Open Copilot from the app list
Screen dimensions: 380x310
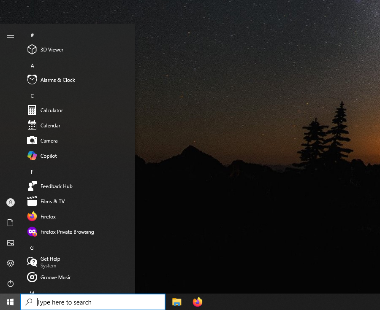[48, 156]
